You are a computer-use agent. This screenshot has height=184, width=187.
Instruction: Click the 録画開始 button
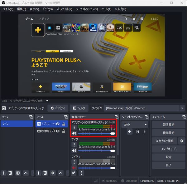[168, 133]
